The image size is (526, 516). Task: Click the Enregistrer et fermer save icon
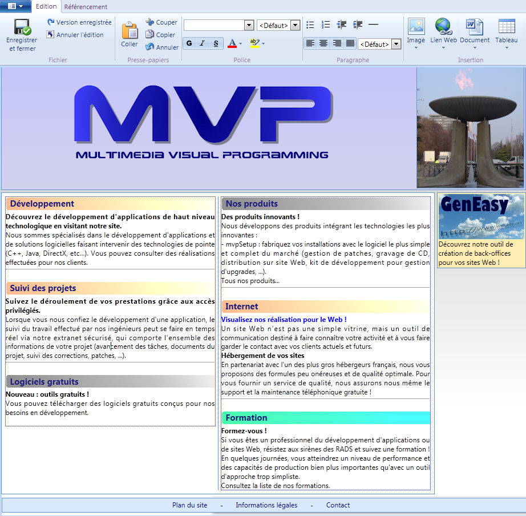(22, 27)
